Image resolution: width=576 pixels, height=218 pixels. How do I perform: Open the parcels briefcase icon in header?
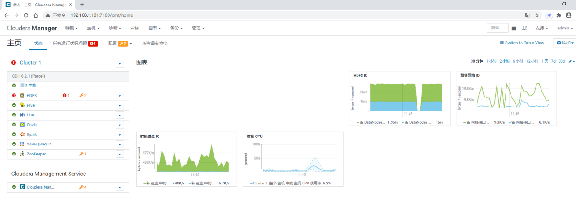(x=514, y=28)
